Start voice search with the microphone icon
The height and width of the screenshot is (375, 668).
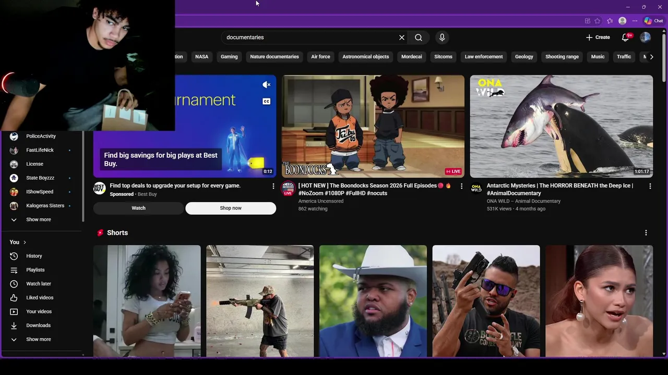click(442, 37)
